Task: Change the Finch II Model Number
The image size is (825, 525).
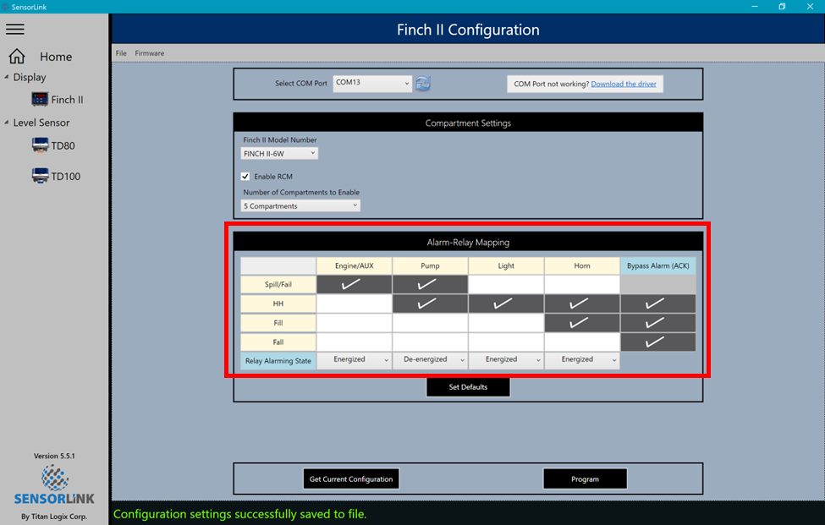Action: pyautogui.click(x=279, y=153)
